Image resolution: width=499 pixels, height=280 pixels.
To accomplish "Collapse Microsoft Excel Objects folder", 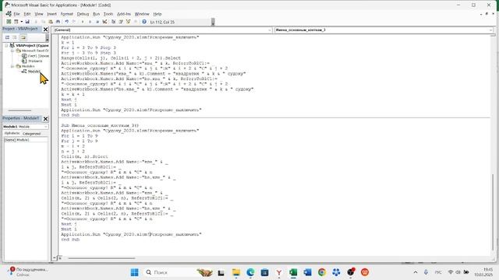I will point(12,51).
